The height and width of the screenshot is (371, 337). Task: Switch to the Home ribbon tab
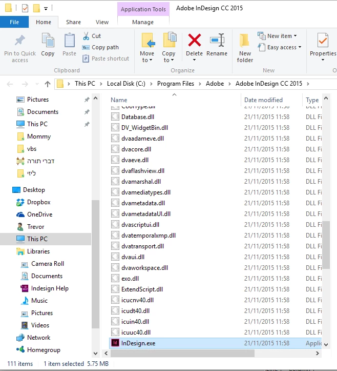pyautogui.click(x=44, y=22)
